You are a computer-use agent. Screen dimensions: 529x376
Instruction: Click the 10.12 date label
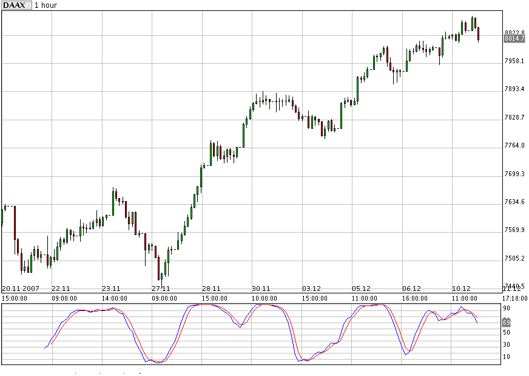(x=461, y=289)
